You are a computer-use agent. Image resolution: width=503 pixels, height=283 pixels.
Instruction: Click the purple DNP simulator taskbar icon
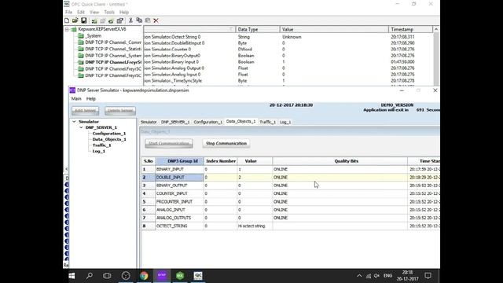click(162, 276)
